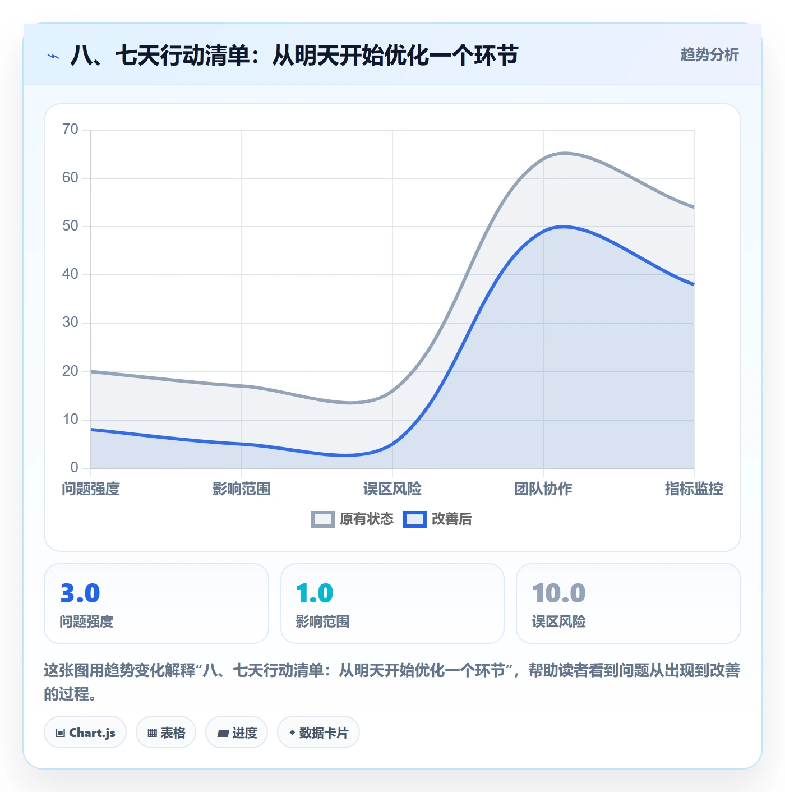The height and width of the screenshot is (792, 785).
Task: Select the 表格 tag chip
Action: coord(166,733)
